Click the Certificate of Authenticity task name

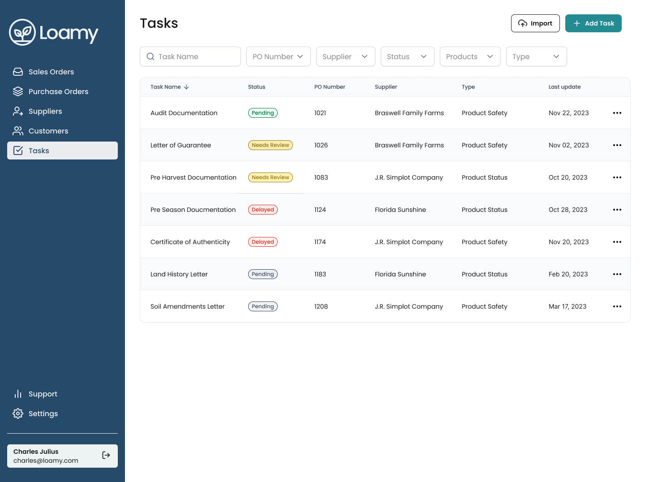click(x=190, y=242)
